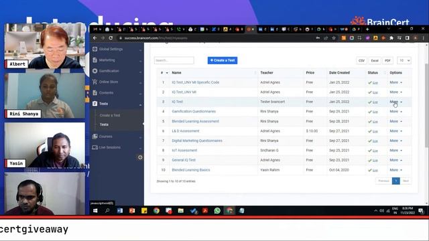Export the table as CSV
Screen dimensions: 429x241
[x=361, y=61]
